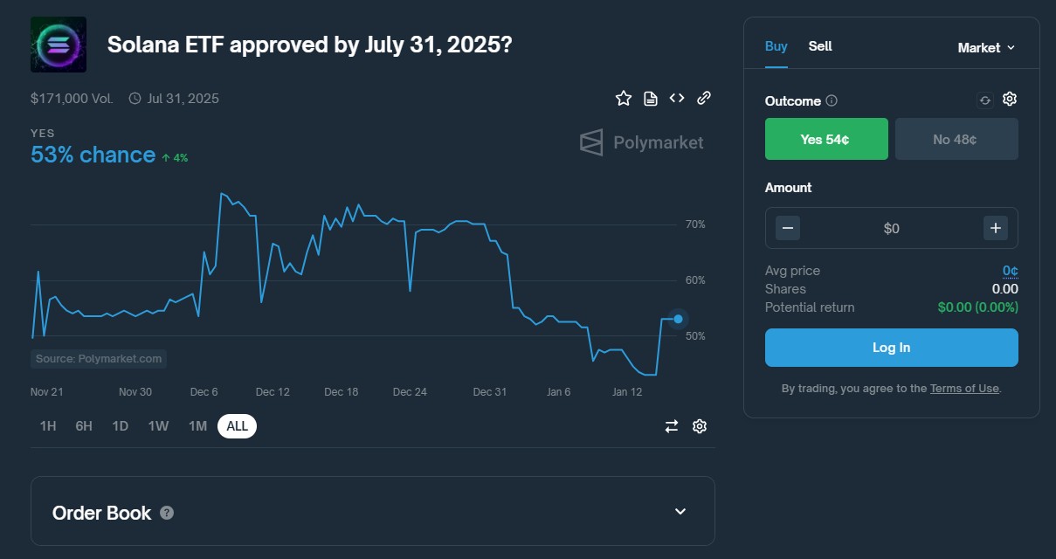Open the market rules document icon
This screenshot has height=559, width=1056.
click(x=650, y=99)
